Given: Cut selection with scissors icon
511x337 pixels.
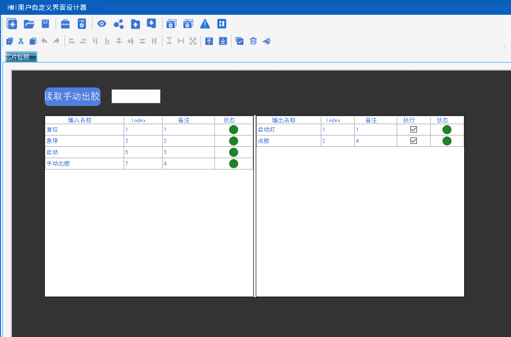Looking at the screenshot, I should click(21, 41).
